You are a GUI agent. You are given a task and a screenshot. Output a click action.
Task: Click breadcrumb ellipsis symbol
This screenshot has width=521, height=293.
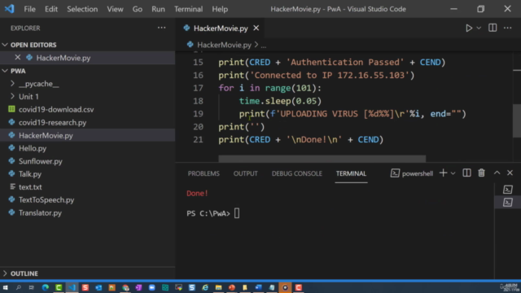point(264,46)
